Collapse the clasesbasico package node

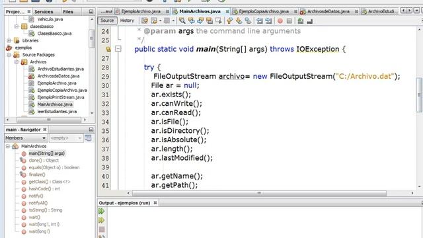tap(17, 26)
